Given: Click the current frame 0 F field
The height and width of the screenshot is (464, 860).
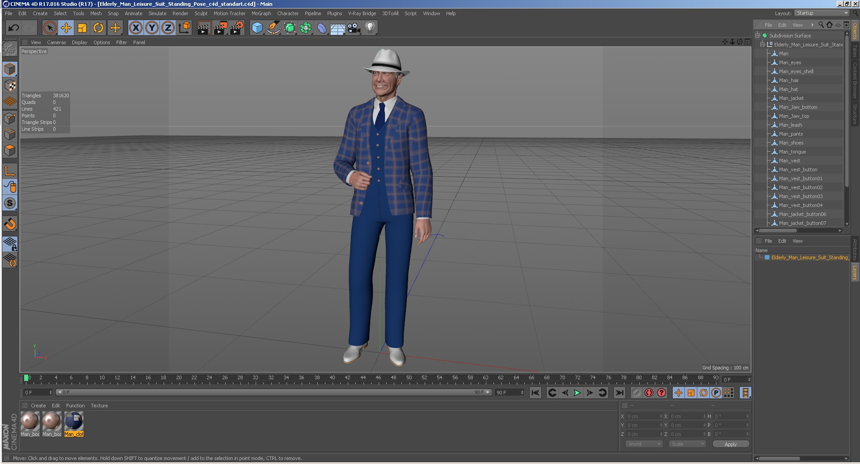Looking at the screenshot, I should [38, 393].
